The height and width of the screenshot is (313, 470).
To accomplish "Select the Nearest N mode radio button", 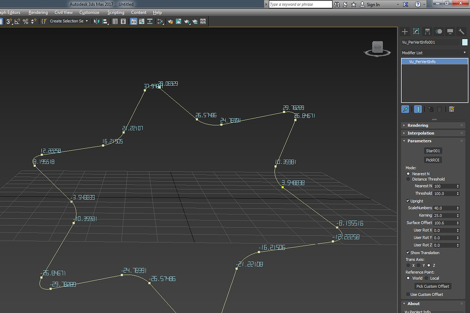I will pyautogui.click(x=408, y=173).
